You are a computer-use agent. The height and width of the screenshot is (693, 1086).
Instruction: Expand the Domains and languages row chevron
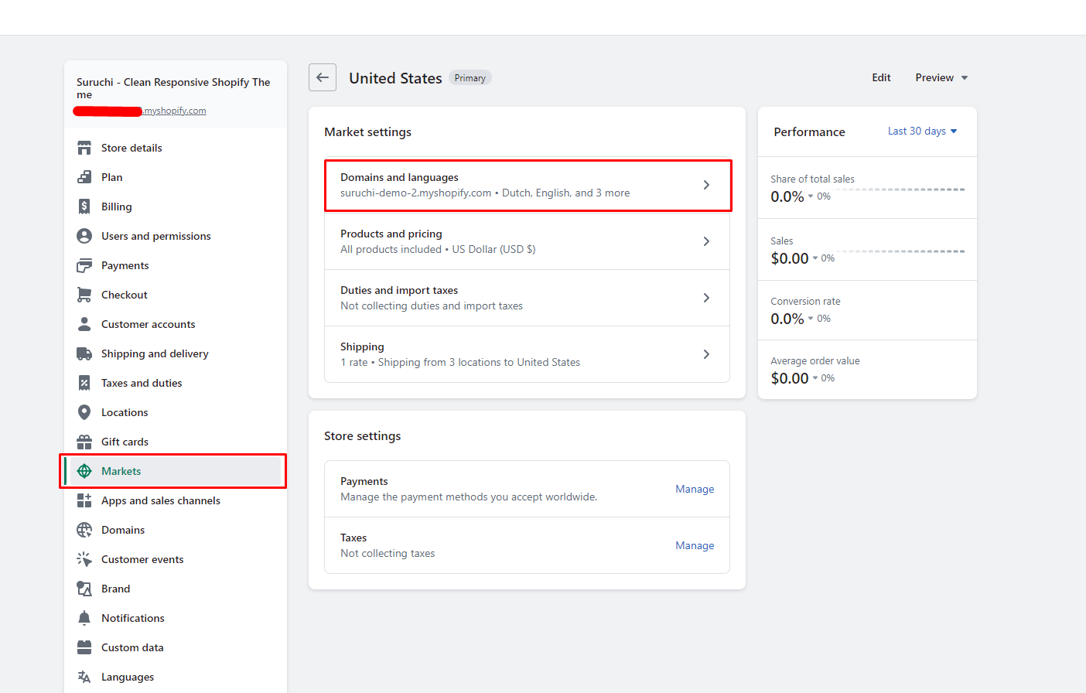(x=706, y=185)
